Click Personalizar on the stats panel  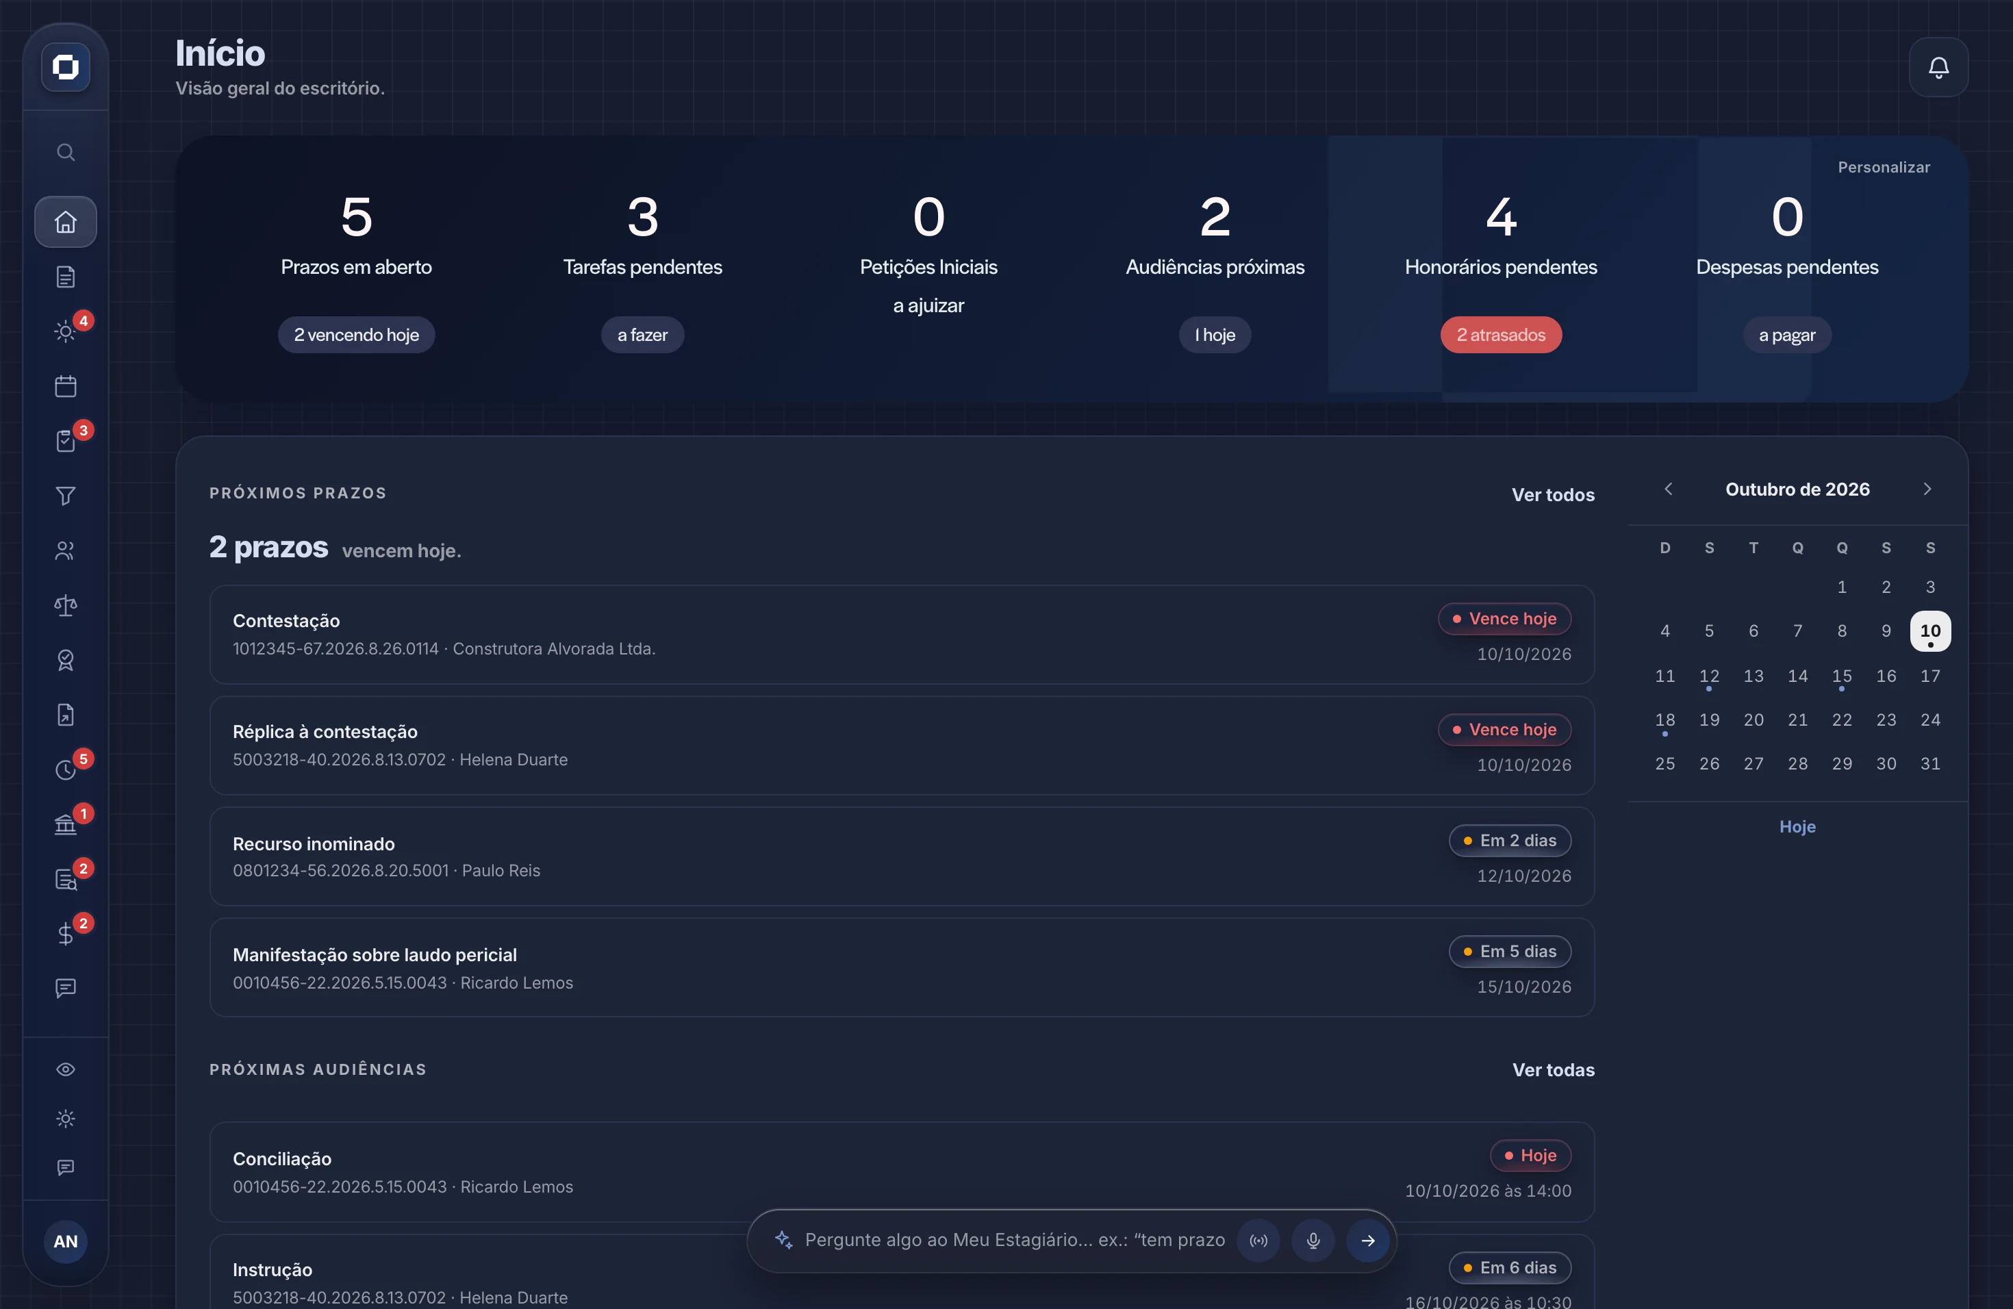click(1884, 168)
